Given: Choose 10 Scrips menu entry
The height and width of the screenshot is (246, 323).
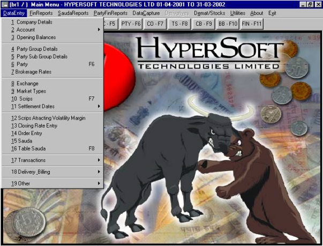Looking at the screenshot, I should click(52, 99).
